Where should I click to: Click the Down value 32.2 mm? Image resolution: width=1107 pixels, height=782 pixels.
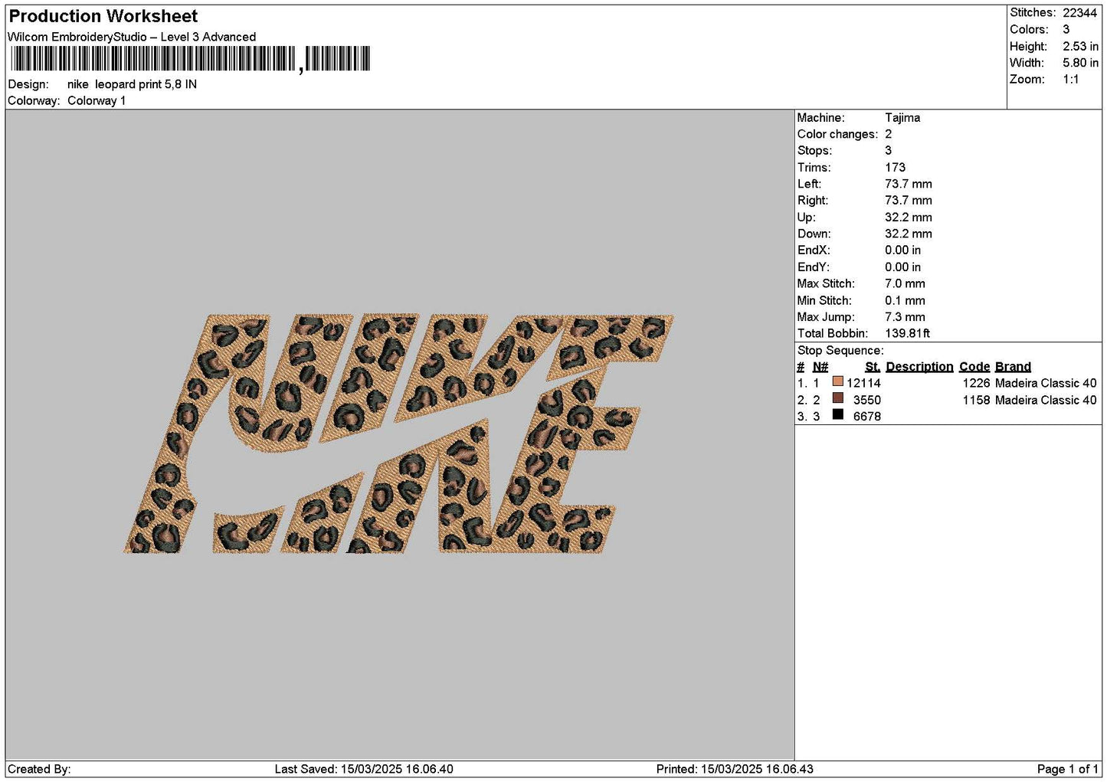(x=909, y=234)
